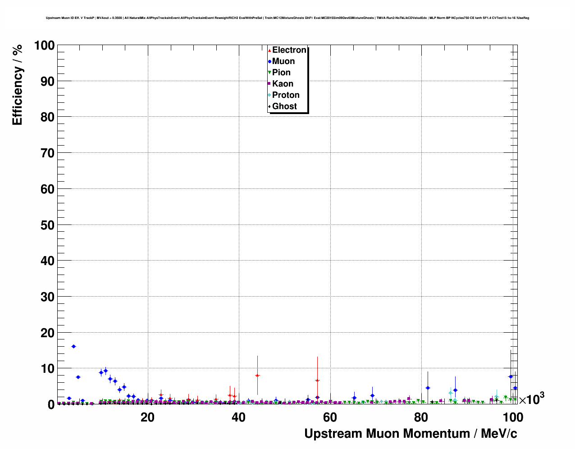Click the black Ghost legend marker

[269, 106]
